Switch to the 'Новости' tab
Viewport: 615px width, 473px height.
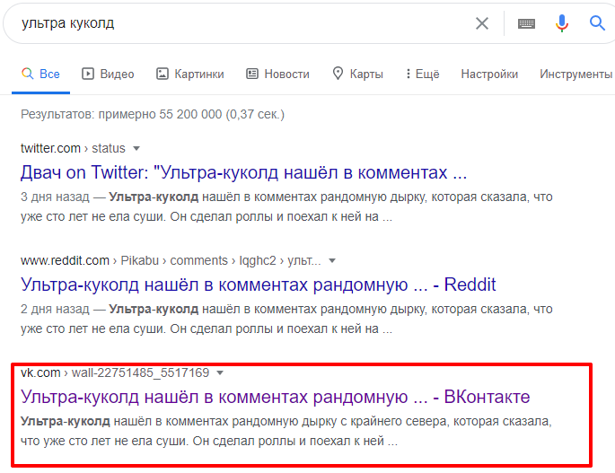[277, 74]
